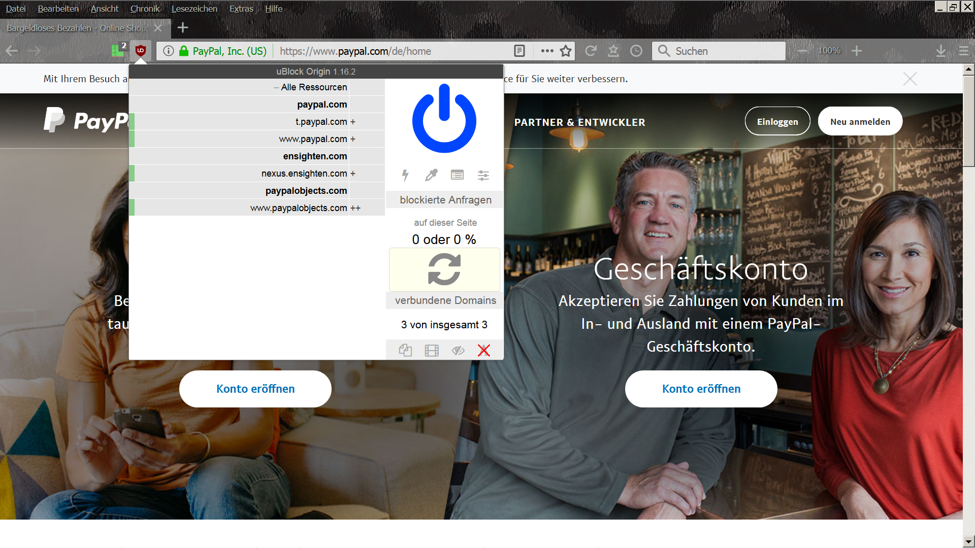975x548 pixels.
Task: Select the paypal.com domain row
Action: 257,105
